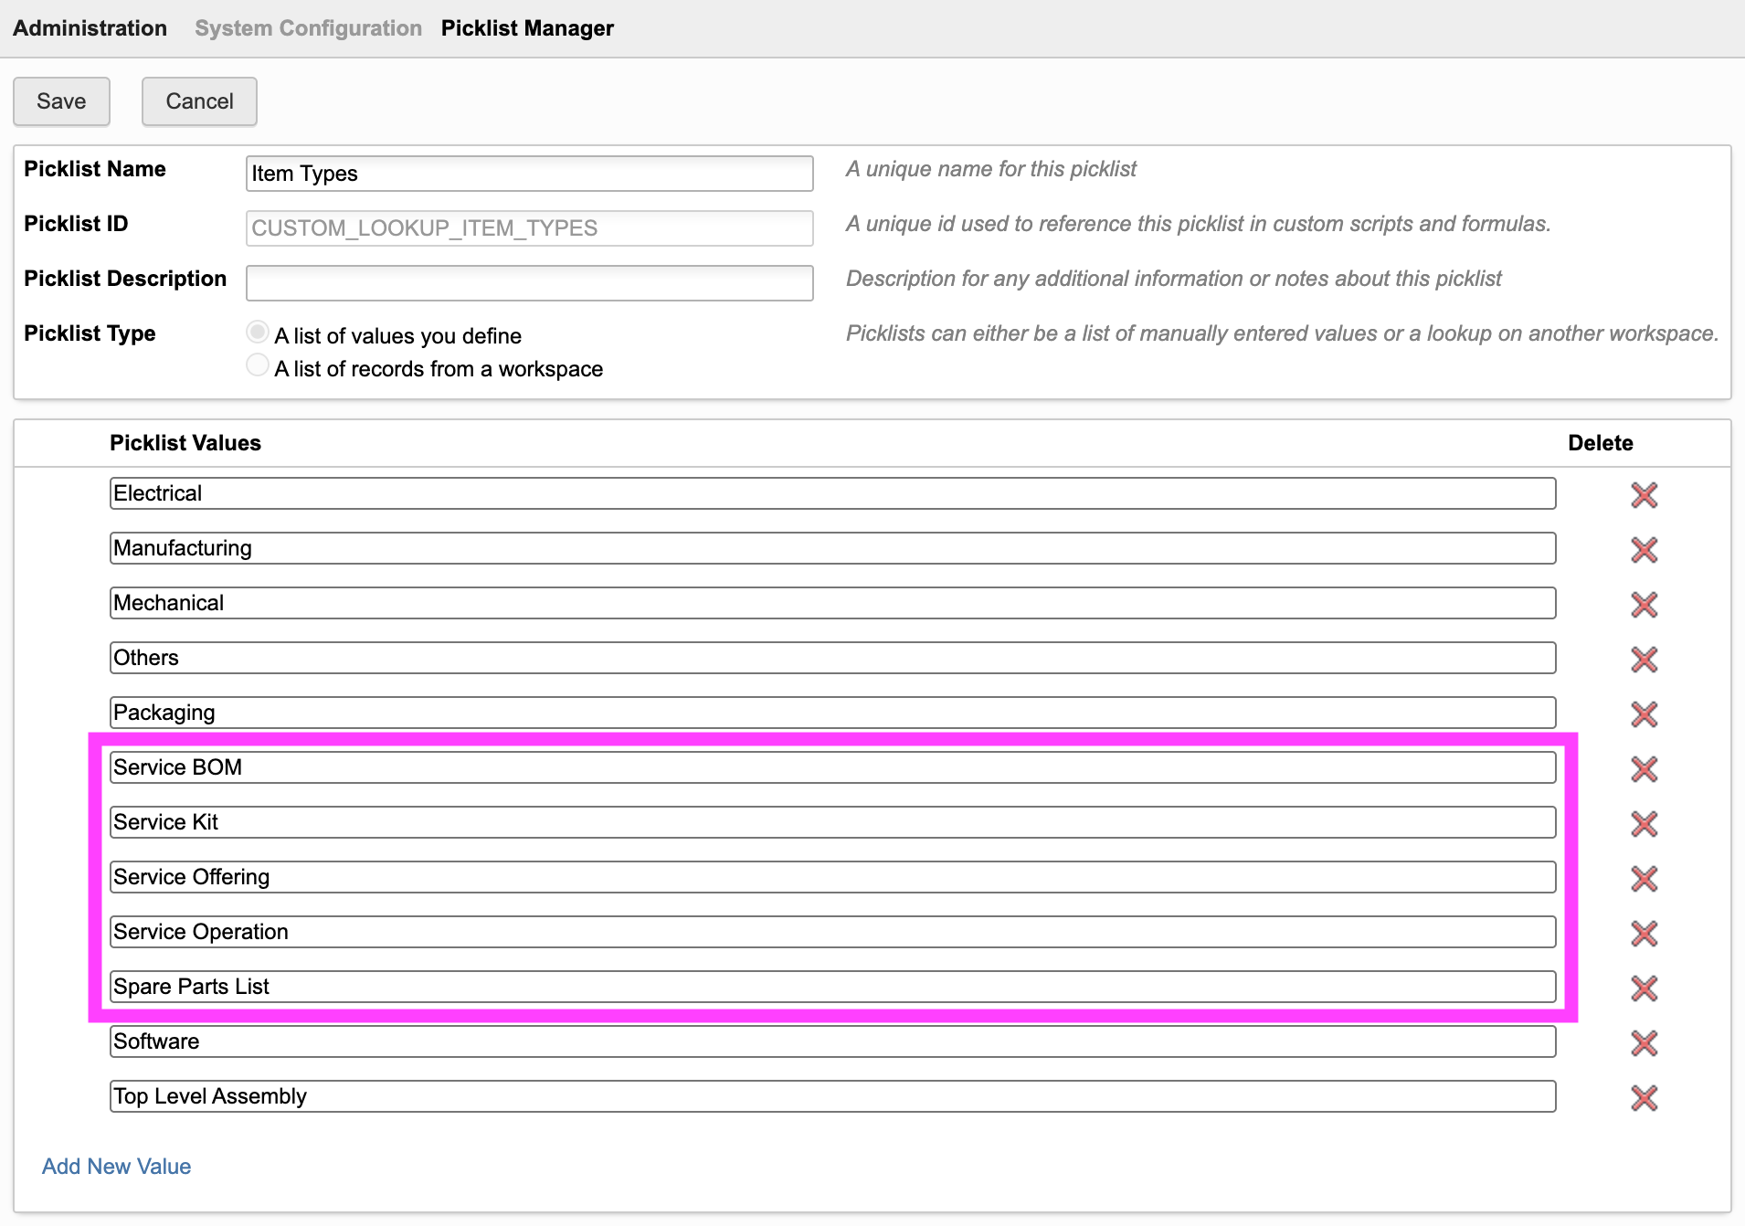Choose 'A list of records from a workspace'
This screenshot has width=1745, height=1226.
pyautogui.click(x=258, y=365)
